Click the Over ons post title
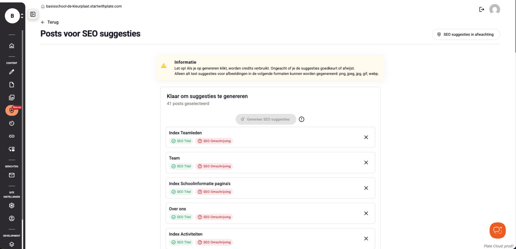Image resolution: width=516 pixels, height=249 pixels. click(177, 209)
